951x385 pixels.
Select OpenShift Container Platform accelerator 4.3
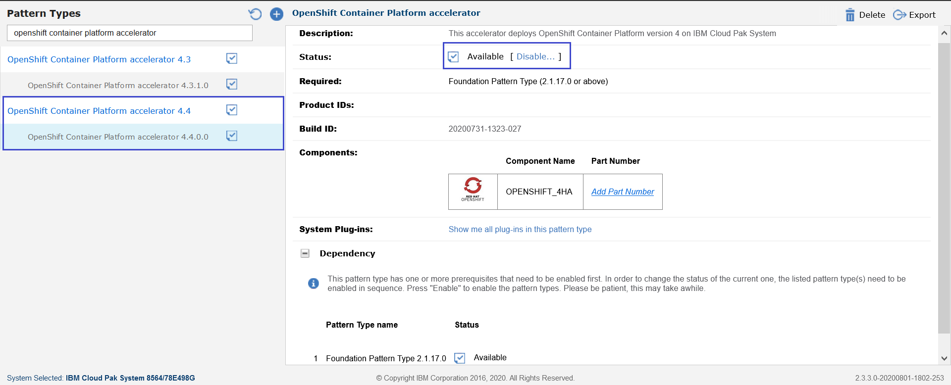[x=99, y=59]
